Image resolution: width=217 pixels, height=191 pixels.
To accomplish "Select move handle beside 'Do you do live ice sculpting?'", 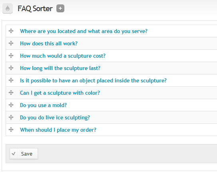I will click(11, 117).
